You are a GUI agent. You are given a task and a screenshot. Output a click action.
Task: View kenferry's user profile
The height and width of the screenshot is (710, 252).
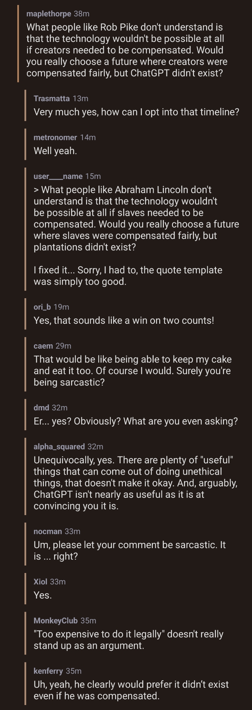click(x=48, y=671)
